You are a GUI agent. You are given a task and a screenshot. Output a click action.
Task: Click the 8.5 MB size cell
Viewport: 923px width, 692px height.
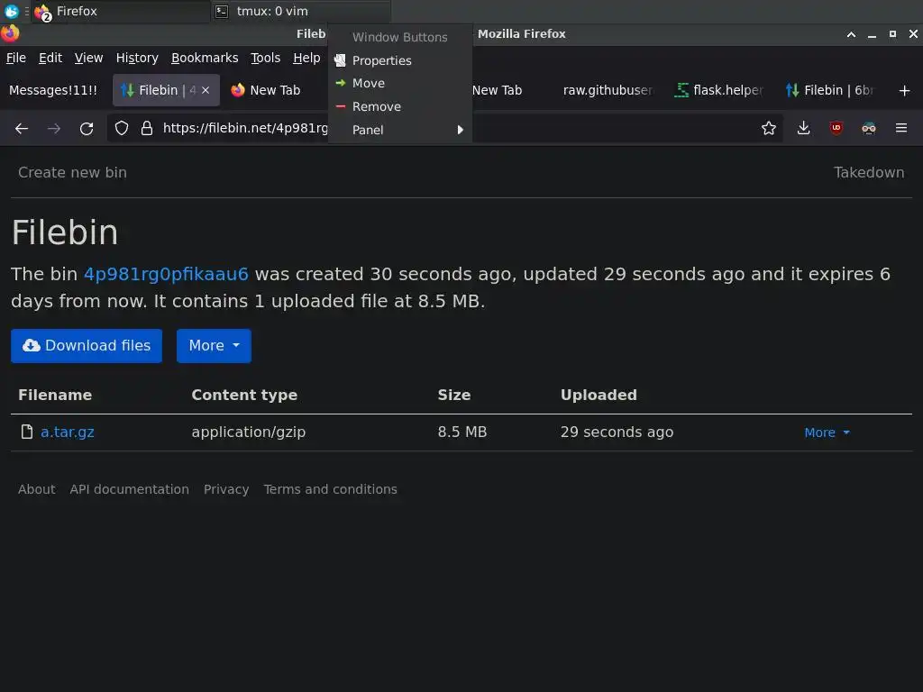(x=462, y=432)
